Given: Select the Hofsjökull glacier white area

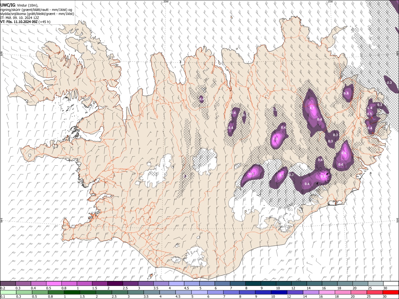Looking at the screenshot, I should 205,162.
